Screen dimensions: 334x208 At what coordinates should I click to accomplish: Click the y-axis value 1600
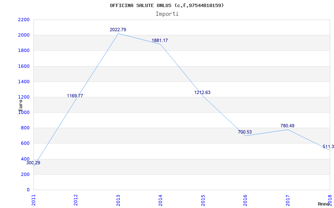[24, 66]
